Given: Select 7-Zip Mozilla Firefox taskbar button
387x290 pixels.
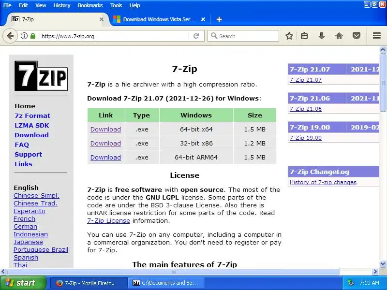Looking at the screenshot, I should click(89, 283).
